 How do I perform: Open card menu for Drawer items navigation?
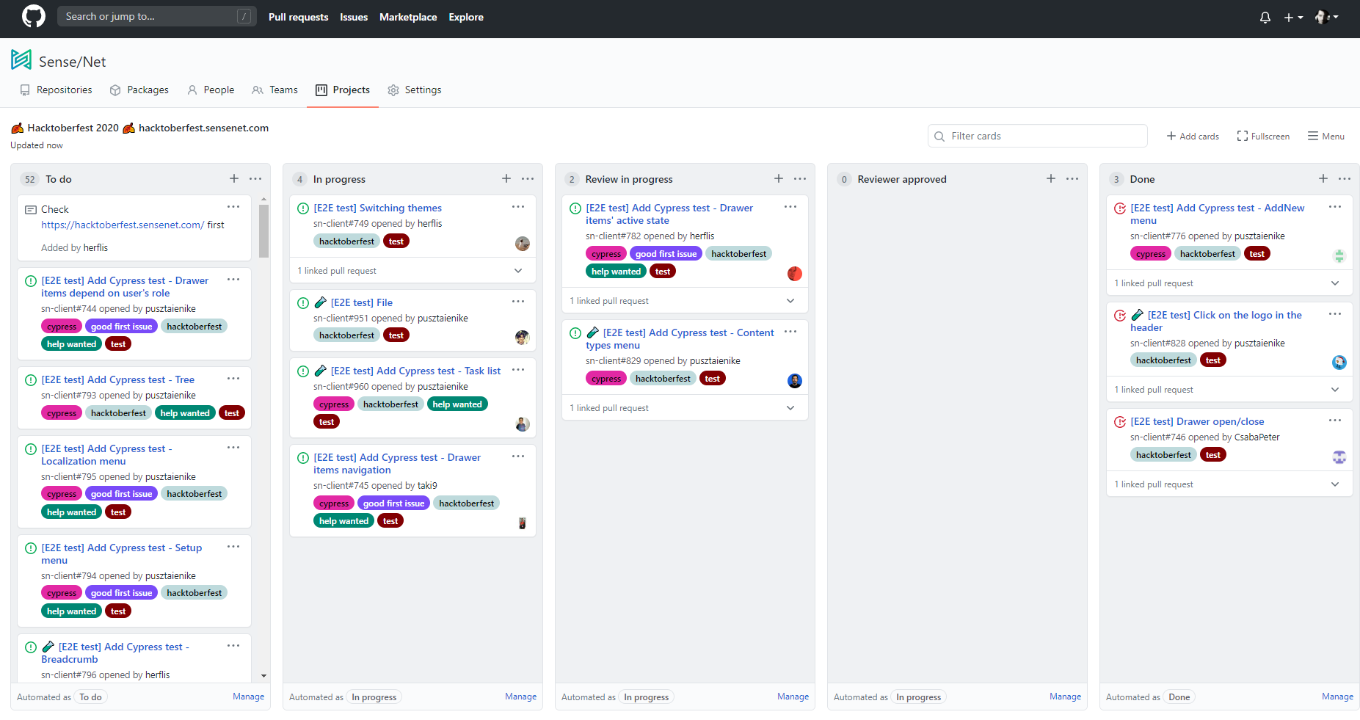click(x=518, y=457)
